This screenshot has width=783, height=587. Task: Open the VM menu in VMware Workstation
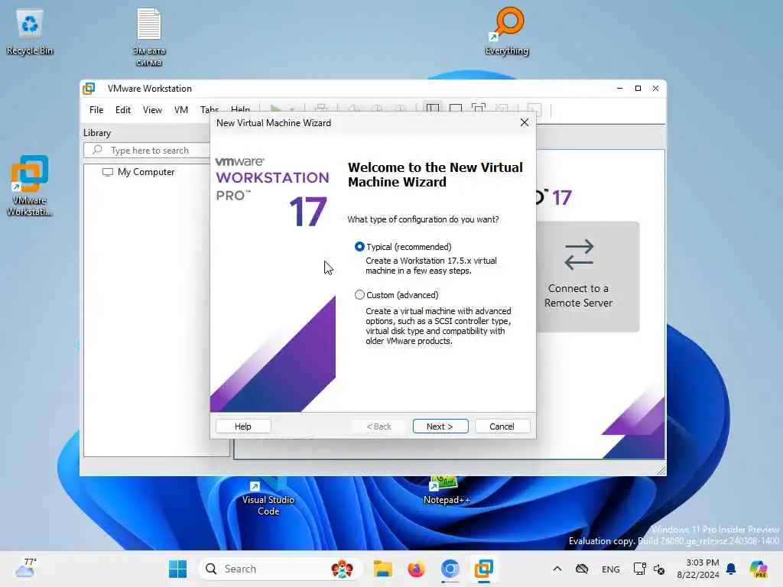tap(180, 110)
